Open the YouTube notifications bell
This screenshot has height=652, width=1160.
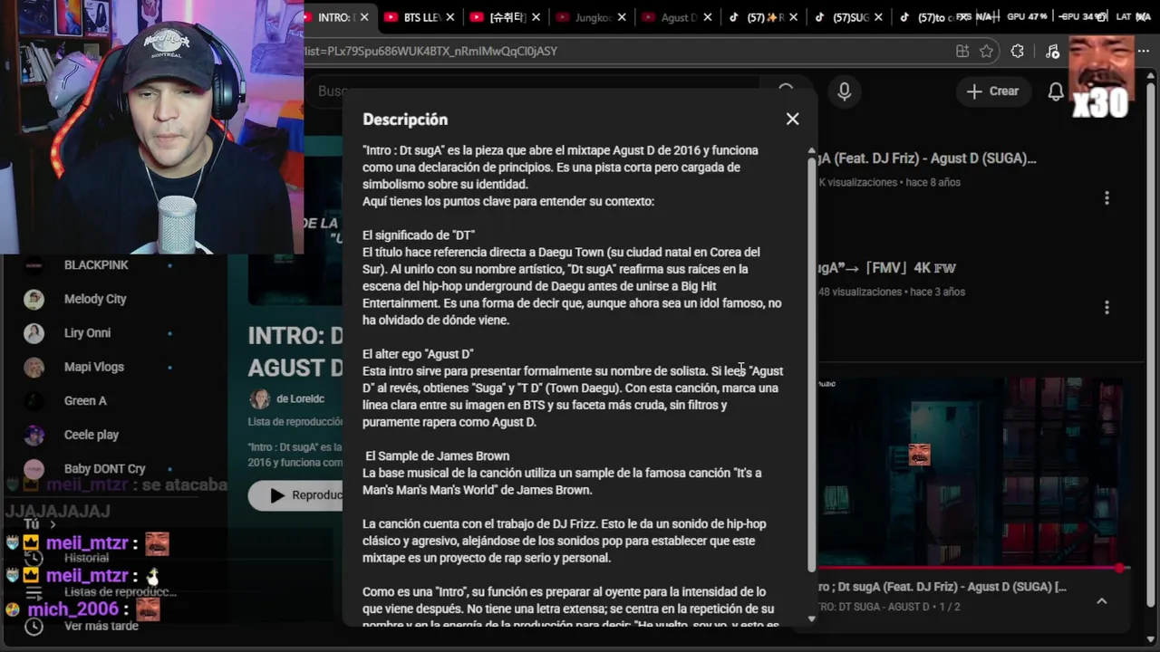(1056, 91)
